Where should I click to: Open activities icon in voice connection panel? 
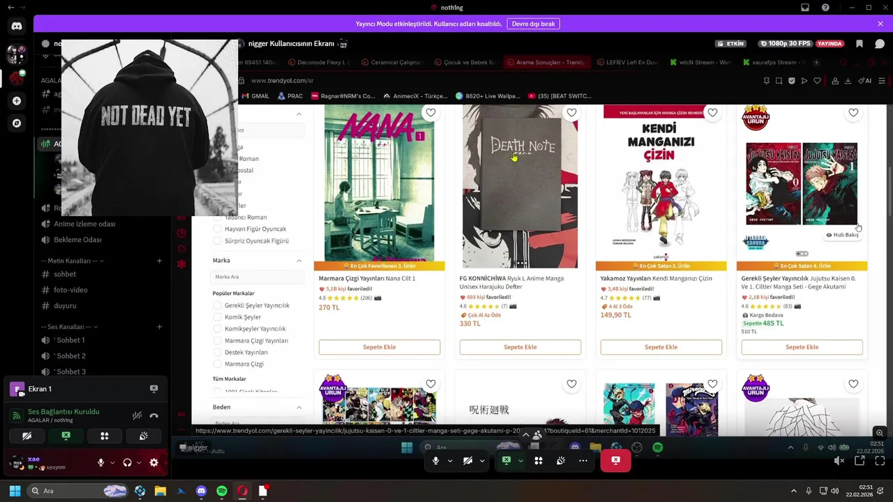tap(105, 436)
